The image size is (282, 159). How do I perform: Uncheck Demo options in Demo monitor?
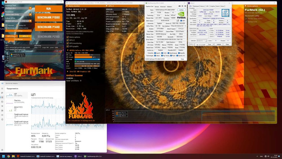click(x=68, y=37)
